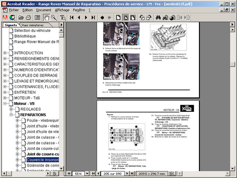Set Fit in Window page view
Viewport: 237px width, 178px height.
point(126,17)
